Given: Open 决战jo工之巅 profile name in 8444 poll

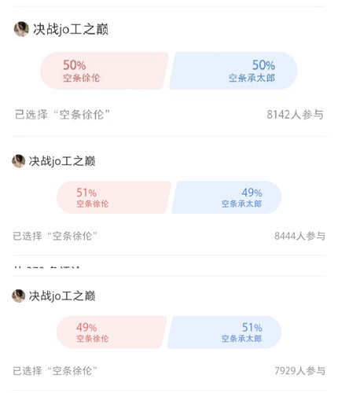Looking at the screenshot, I should tap(62, 161).
